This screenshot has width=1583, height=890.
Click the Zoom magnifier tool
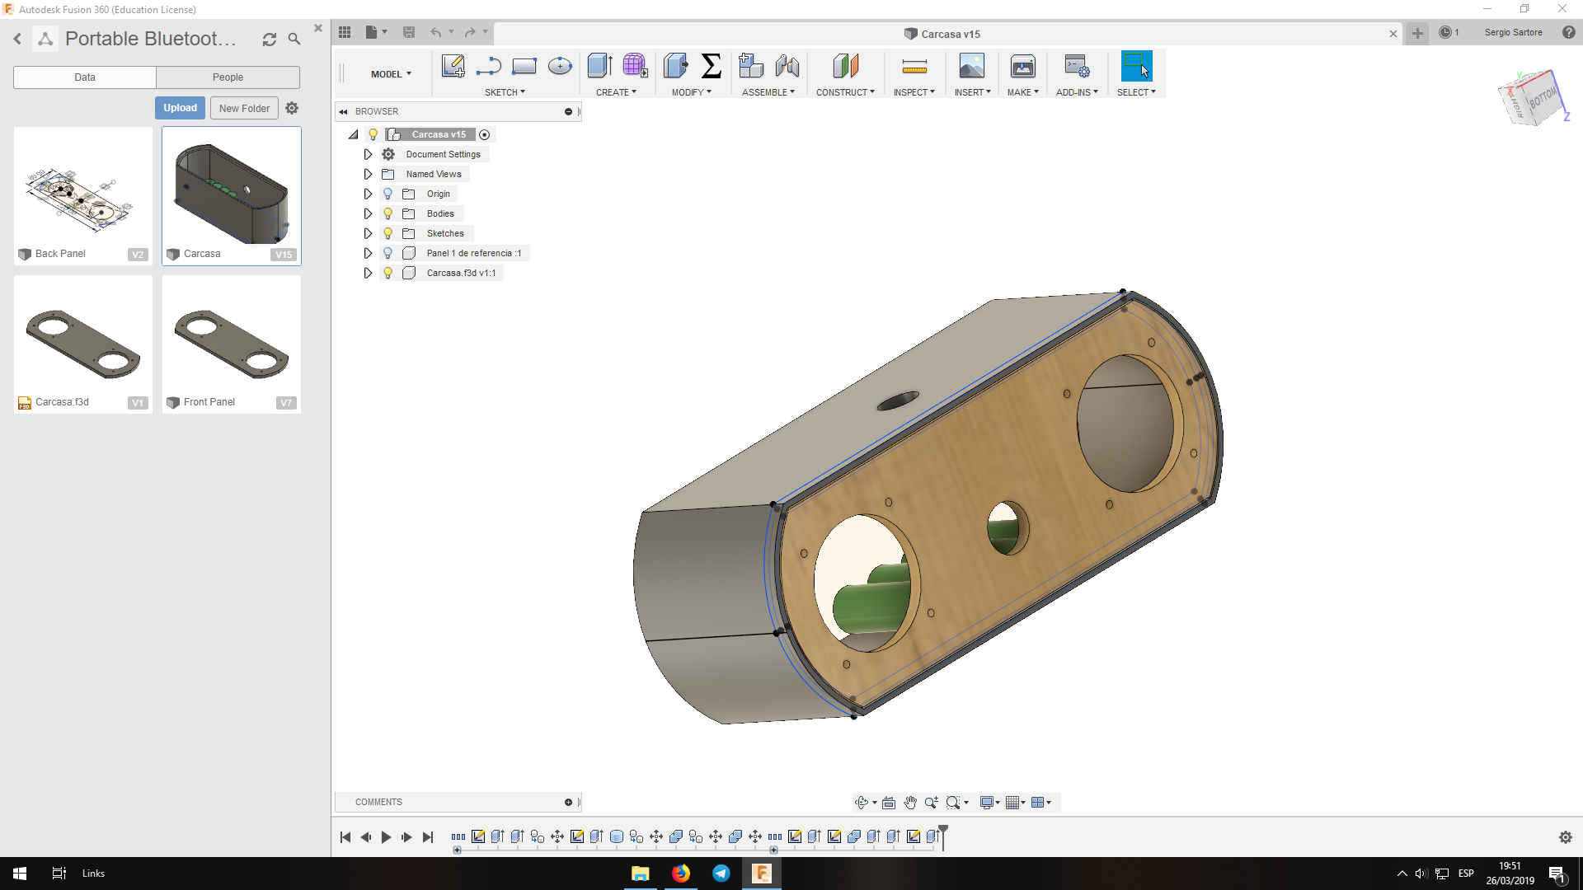point(932,802)
